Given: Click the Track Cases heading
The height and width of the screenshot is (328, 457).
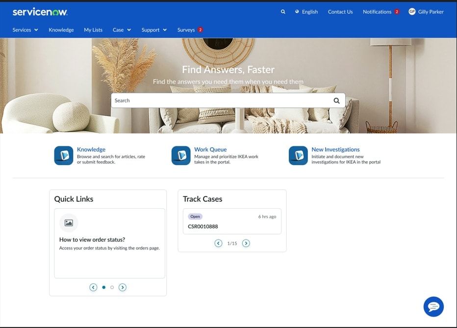Looking at the screenshot, I should pyautogui.click(x=203, y=199).
